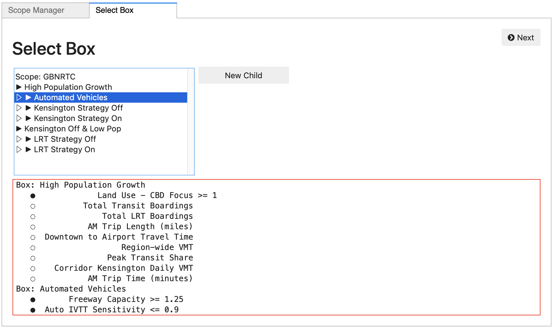Select the LRT Strategy Off list entry

click(65, 139)
